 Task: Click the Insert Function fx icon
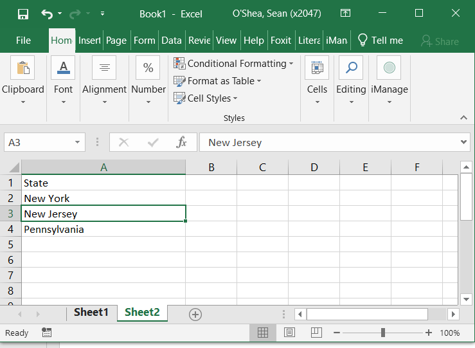pyautogui.click(x=182, y=142)
